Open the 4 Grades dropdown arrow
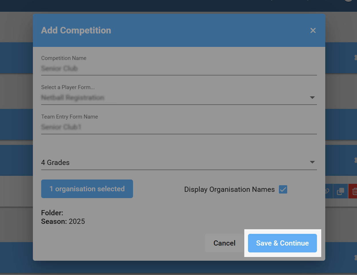Viewport: 357px width, 275px height. coord(312,162)
